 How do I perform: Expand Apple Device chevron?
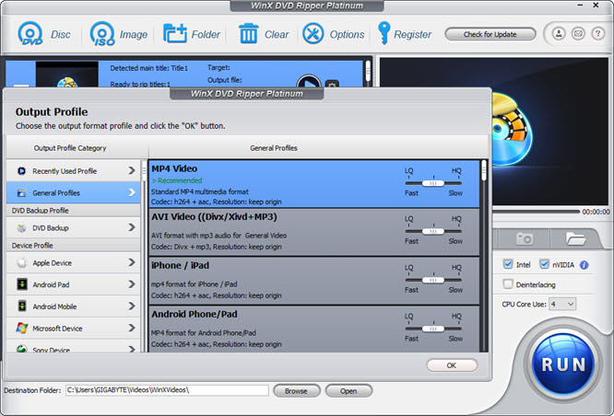pyautogui.click(x=132, y=262)
